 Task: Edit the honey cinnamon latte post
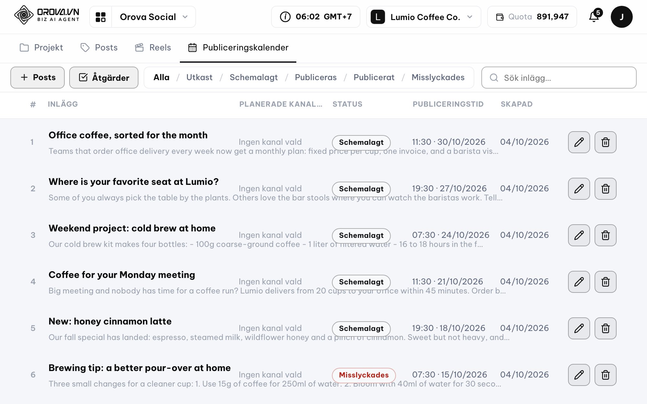pos(579,328)
